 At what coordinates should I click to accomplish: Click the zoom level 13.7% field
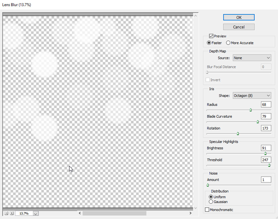(x=24, y=213)
